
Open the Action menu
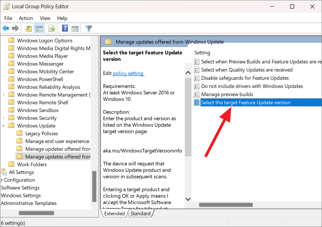click(26, 18)
